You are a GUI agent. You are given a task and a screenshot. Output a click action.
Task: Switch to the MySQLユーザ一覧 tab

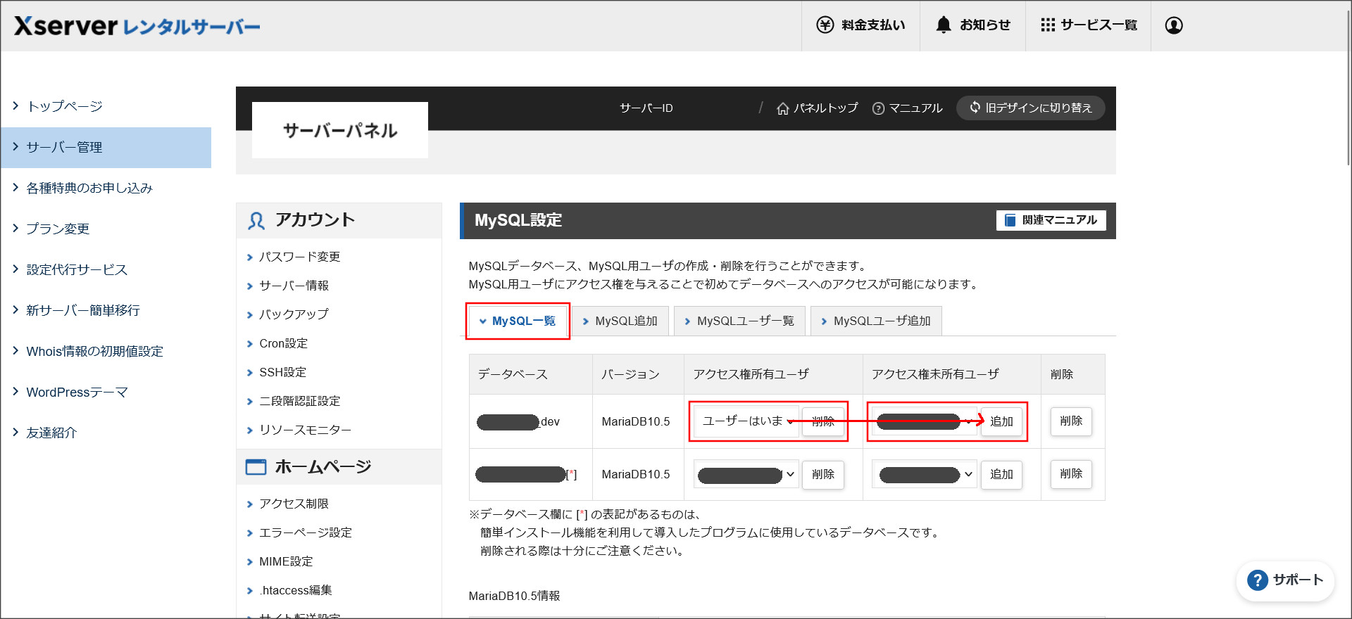[739, 321]
